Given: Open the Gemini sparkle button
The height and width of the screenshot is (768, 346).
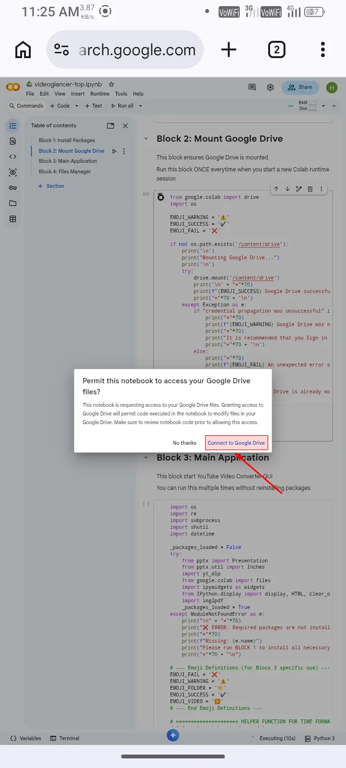Looking at the screenshot, I should pos(173,735).
